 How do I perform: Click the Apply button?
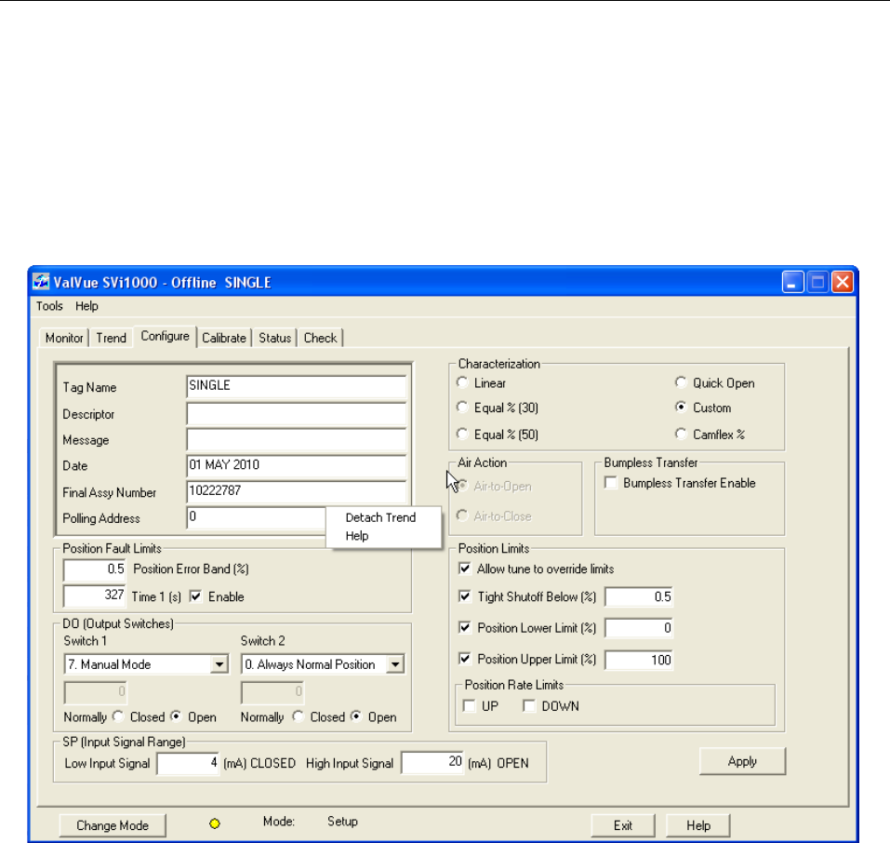(742, 761)
